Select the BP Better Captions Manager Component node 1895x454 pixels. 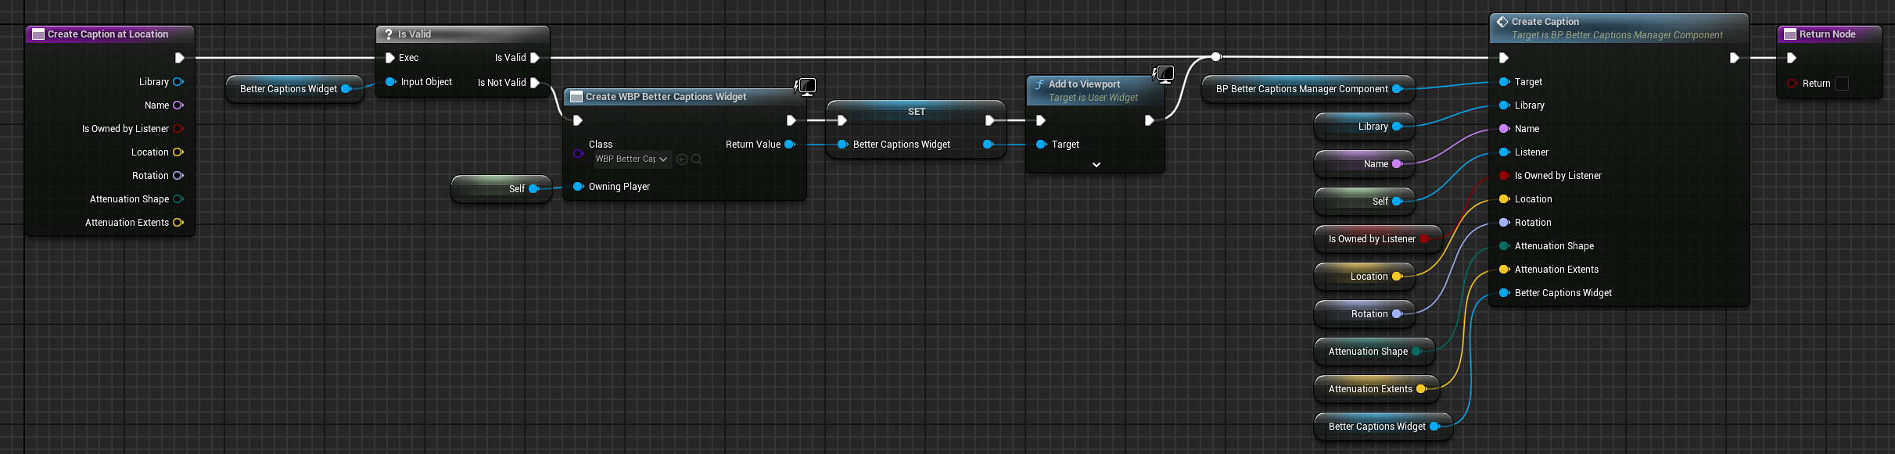point(1301,89)
